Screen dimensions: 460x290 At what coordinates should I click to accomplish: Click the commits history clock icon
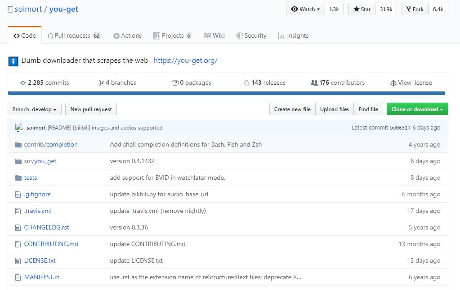[23, 83]
